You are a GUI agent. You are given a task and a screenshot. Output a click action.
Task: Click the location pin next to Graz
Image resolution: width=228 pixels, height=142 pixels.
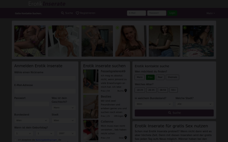(126, 138)
